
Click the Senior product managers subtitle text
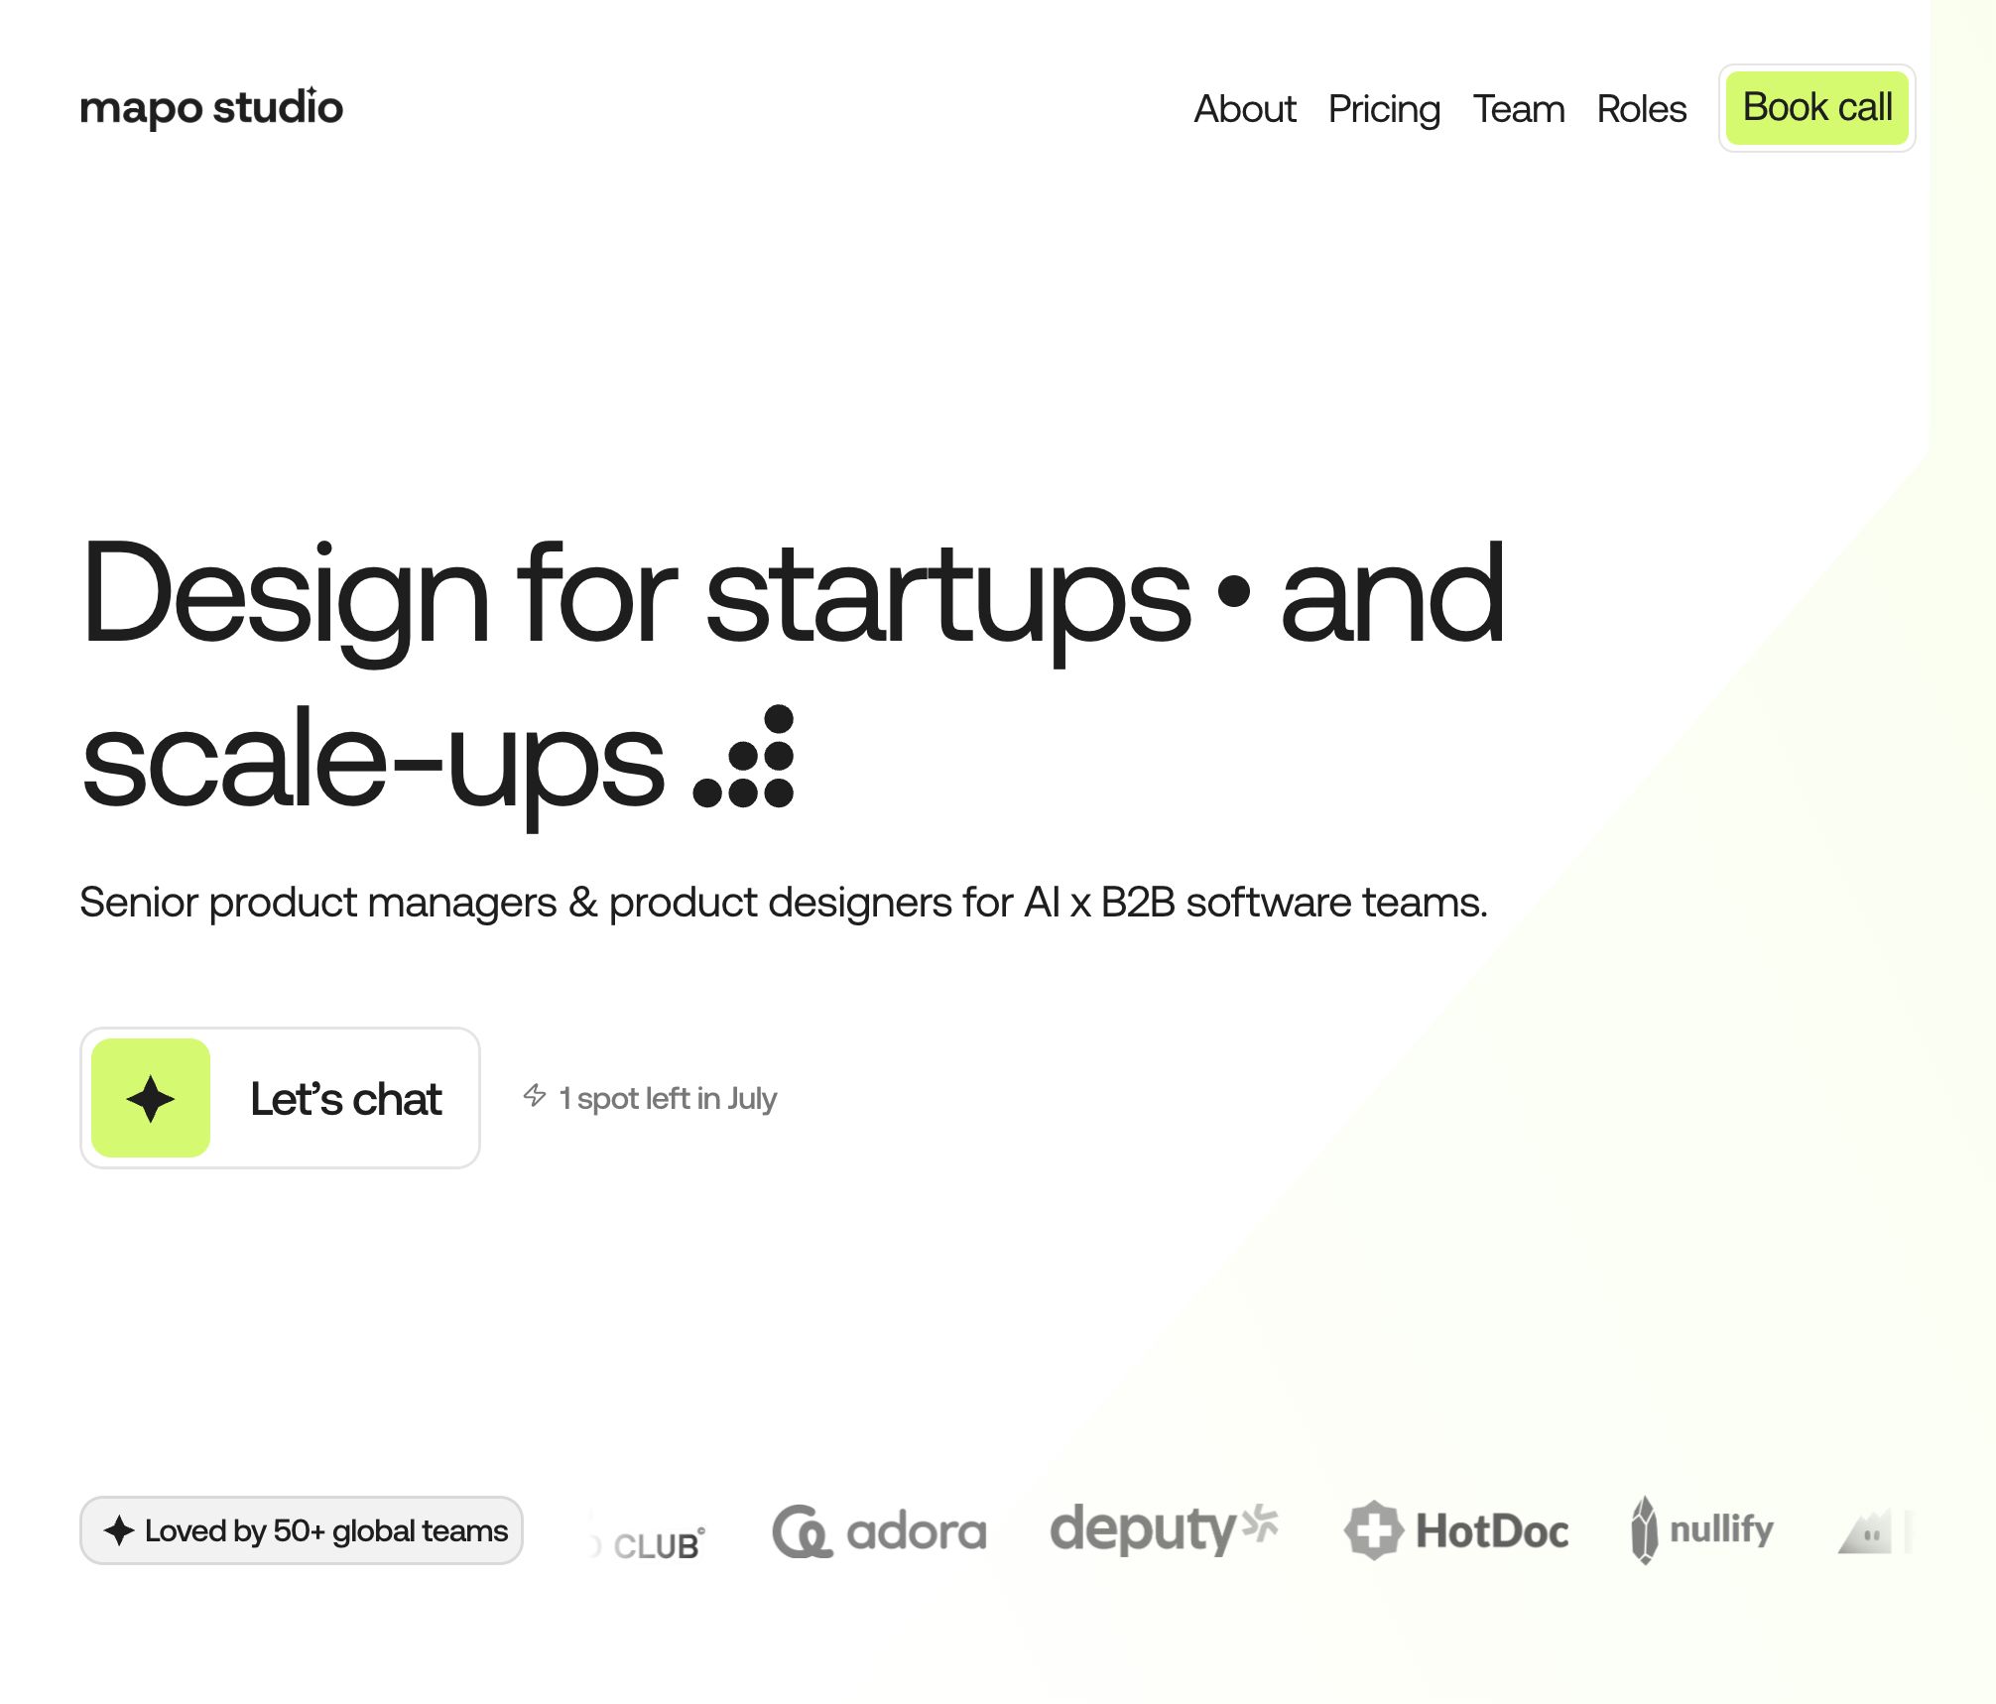coord(784,903)
